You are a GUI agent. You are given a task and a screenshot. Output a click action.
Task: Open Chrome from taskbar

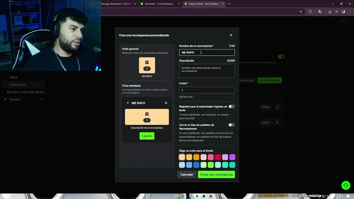tap(183, 196)
